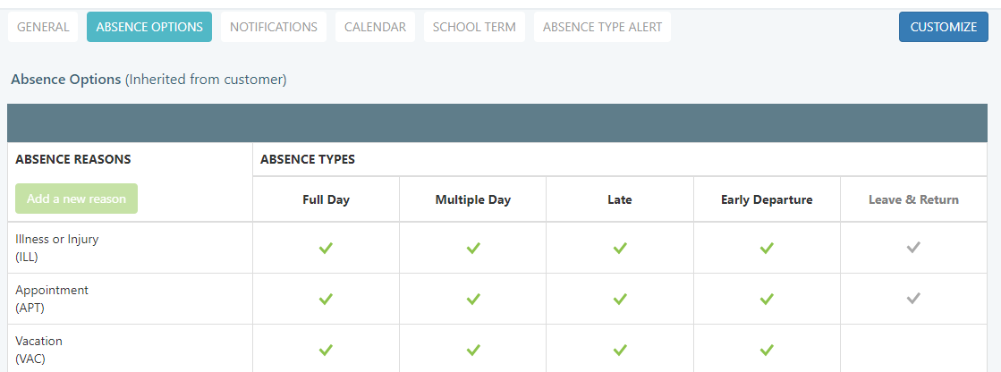The image size is (1001, 372).
Task: Toggle Appointment Late checkmark
Action: pyautogui.click(x=619, y=299)
